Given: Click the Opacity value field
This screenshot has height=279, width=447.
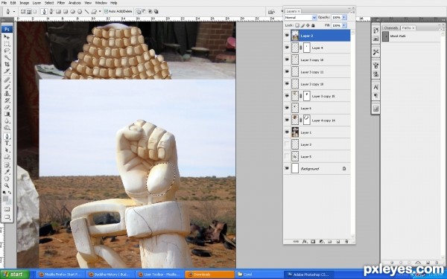Looking at the screenshot, I should pyautogui.click(x=337, y=17).
